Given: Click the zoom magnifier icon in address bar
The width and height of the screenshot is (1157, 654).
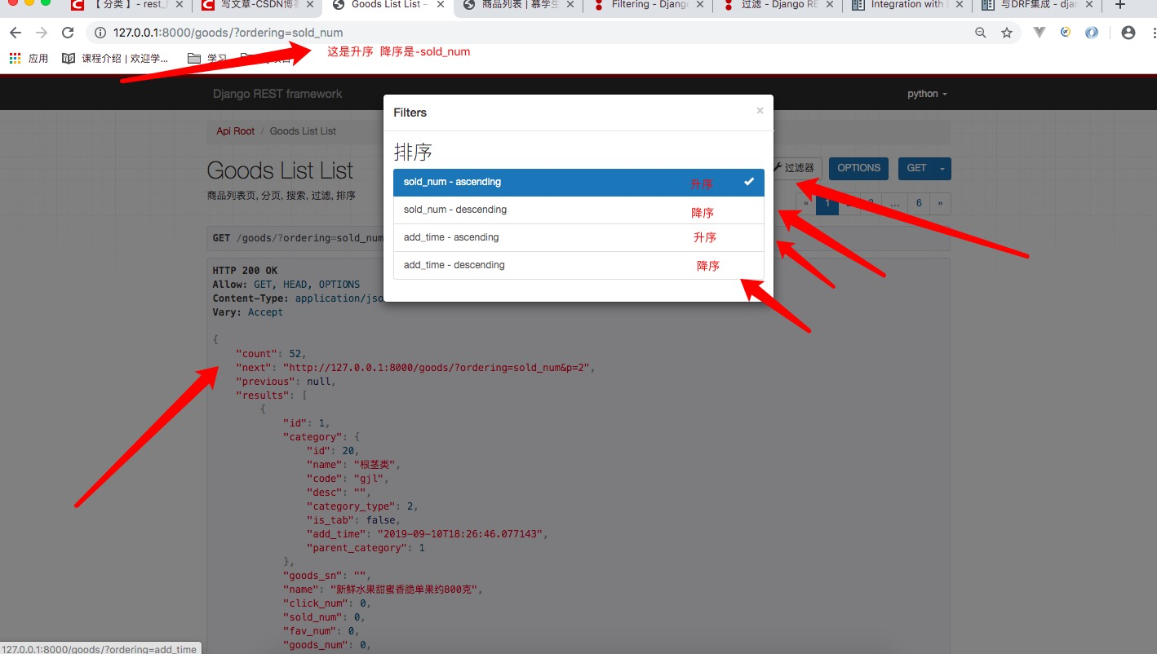Looking at the screenshot, I should coord(980,33).
